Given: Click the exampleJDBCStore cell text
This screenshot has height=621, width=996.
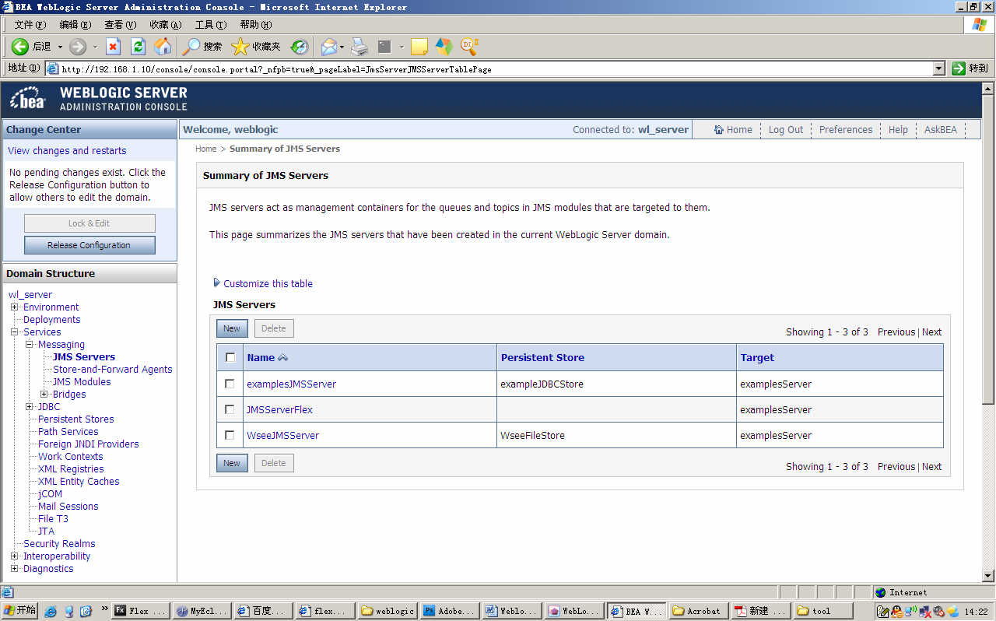Looking at the screenshot, I should pos(542,384).
